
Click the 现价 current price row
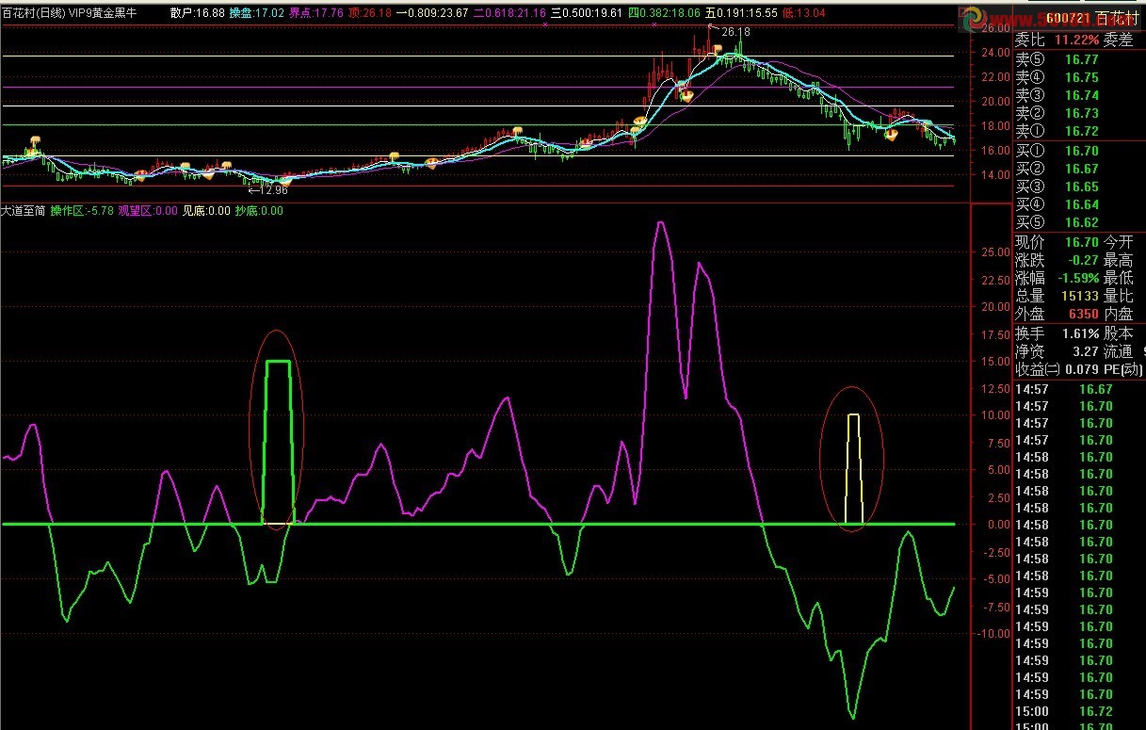(x=1057, y=243)
